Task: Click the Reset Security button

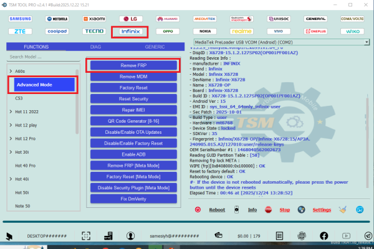Action: tap(133, 99)
